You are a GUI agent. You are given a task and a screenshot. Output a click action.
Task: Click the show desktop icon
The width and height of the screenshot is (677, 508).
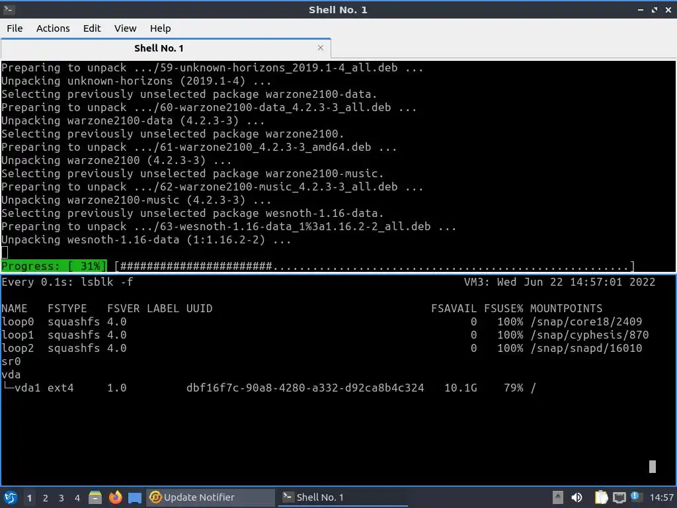[135, 498]
